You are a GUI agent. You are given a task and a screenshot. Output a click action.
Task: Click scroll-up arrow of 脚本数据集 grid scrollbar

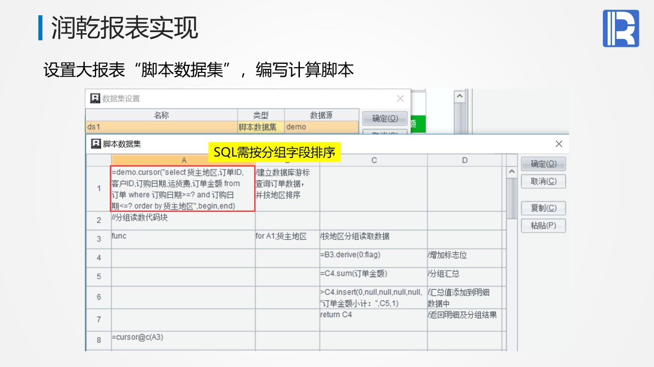pyautogui.click(x=512, y=172)
